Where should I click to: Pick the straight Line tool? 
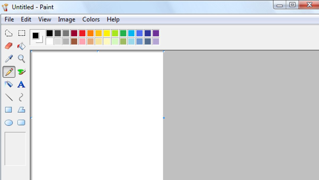9,97
